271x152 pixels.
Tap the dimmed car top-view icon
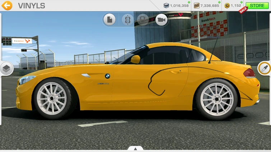click(143, 20)
